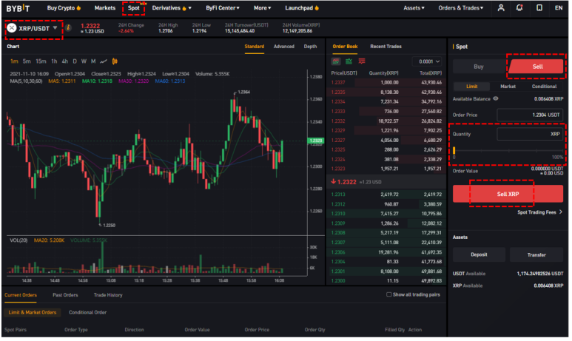Open the Past Orders tab
This screenshot has width=572, height=341.
(x=66, y=297)
